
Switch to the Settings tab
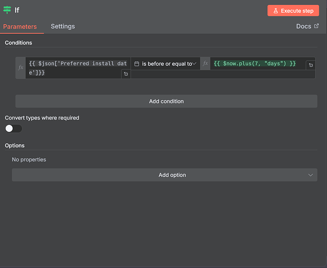pos(63,26)
